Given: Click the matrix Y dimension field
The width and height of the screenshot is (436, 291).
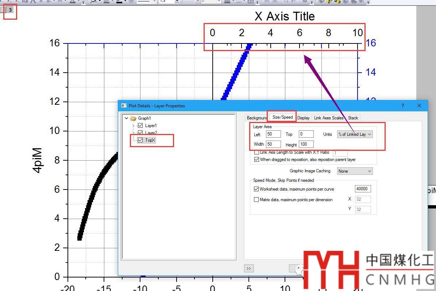Looking at the screenshot, I should pyautogui.click(x=363, y=210).
